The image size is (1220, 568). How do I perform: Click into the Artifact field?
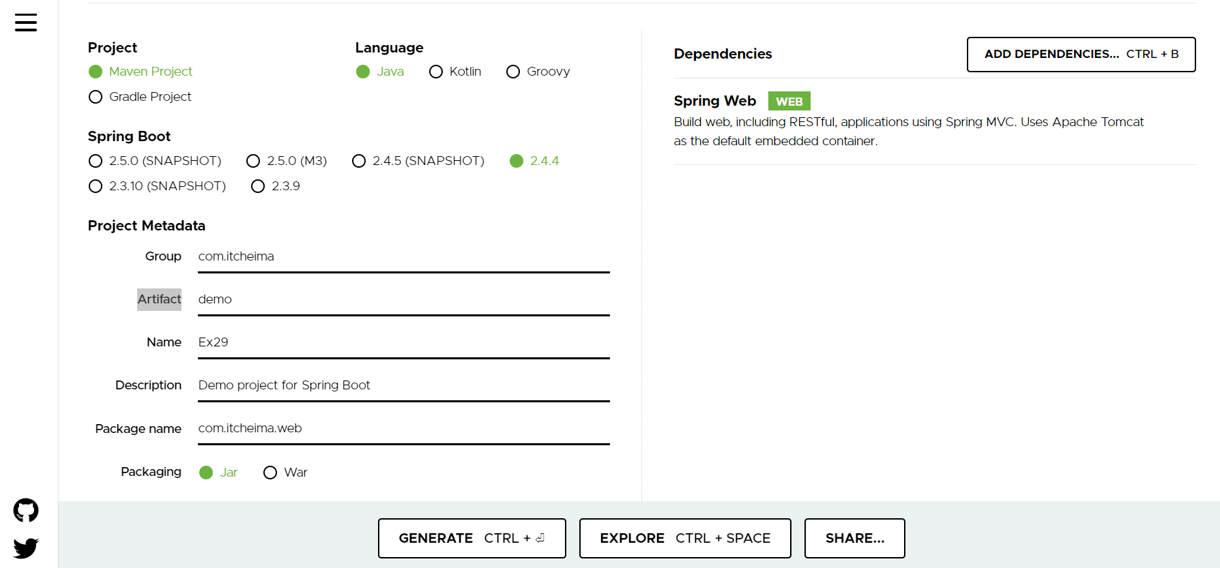(x=403, y=300)
